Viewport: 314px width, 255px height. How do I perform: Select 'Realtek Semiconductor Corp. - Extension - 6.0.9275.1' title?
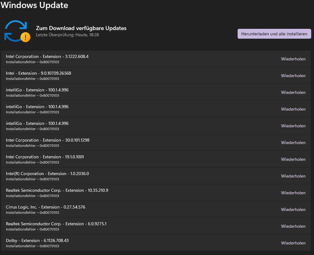(56, 224)
